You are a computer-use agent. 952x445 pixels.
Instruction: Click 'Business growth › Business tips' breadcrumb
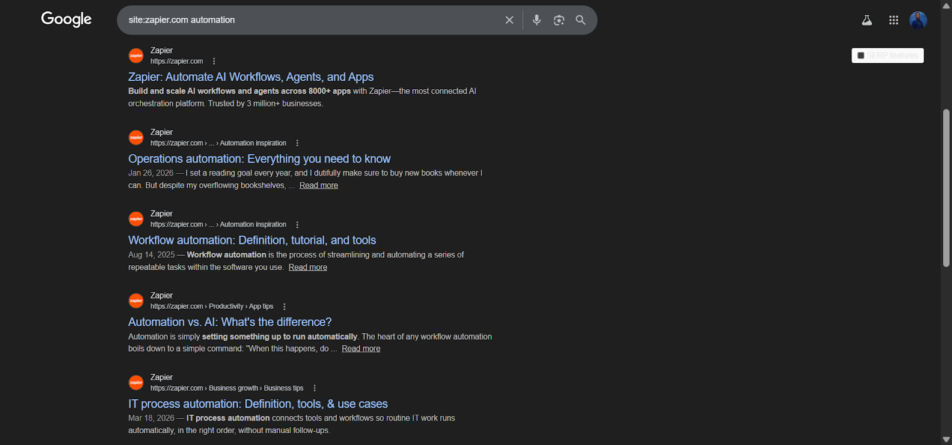pos(256,388)
